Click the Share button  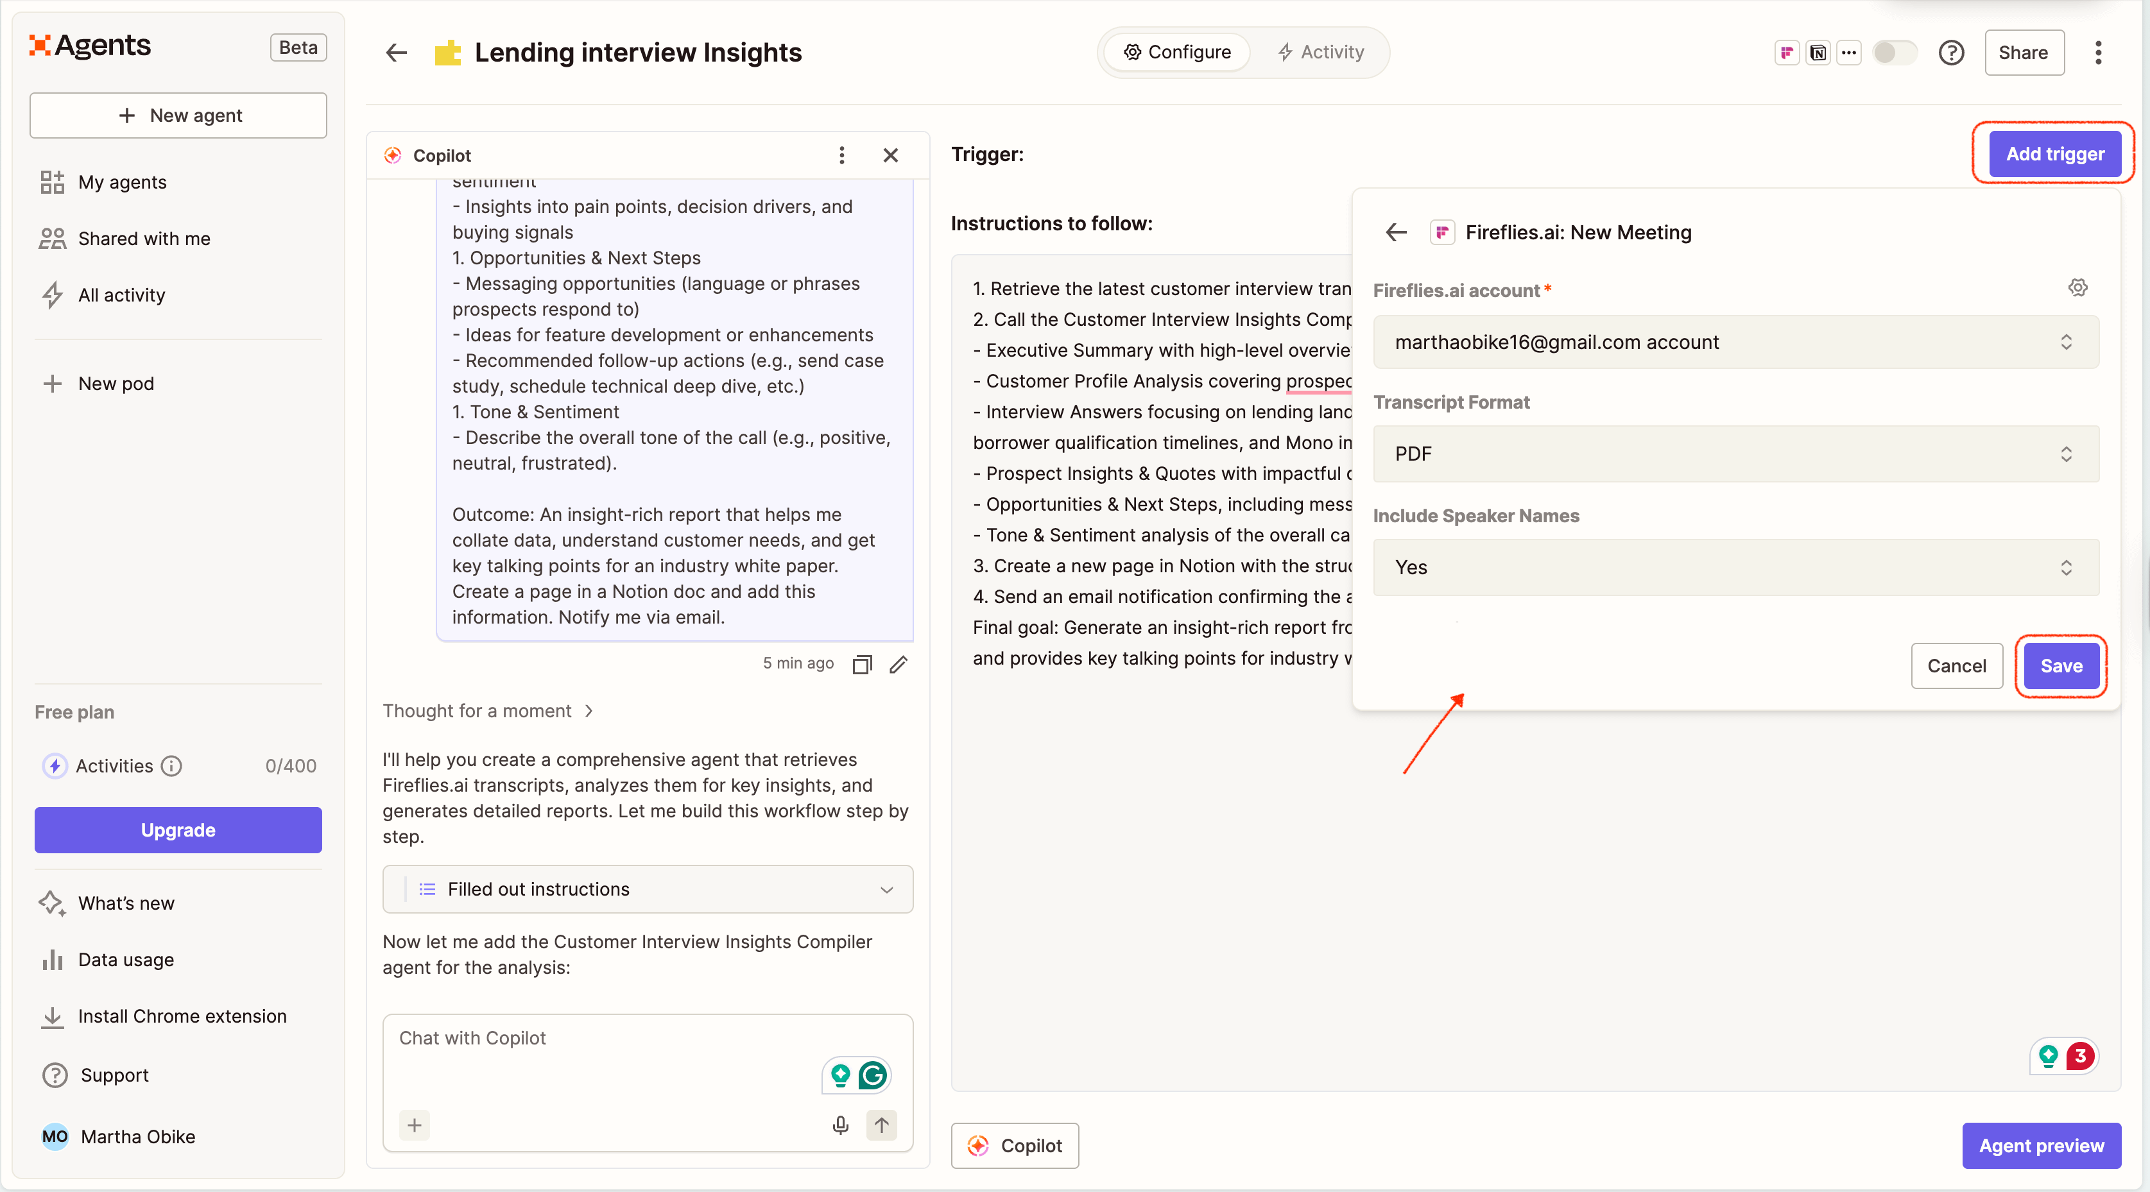2024,53
